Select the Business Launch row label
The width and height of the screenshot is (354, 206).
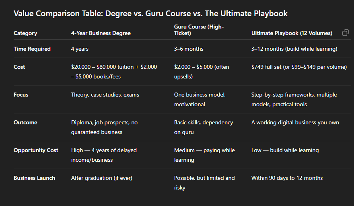(34, 178)
